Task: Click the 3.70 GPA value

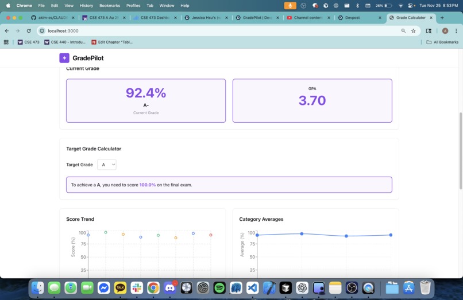Action: [312, 100]
